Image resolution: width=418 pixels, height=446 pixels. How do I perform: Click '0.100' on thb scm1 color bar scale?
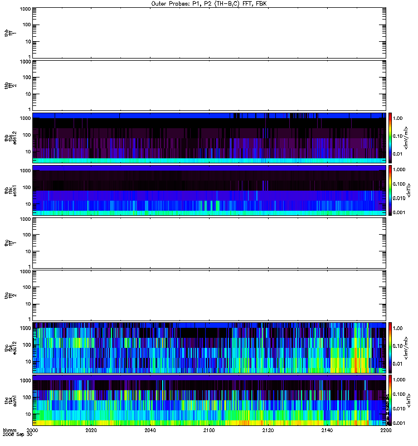pyautogui.click(x=399, y=184)
